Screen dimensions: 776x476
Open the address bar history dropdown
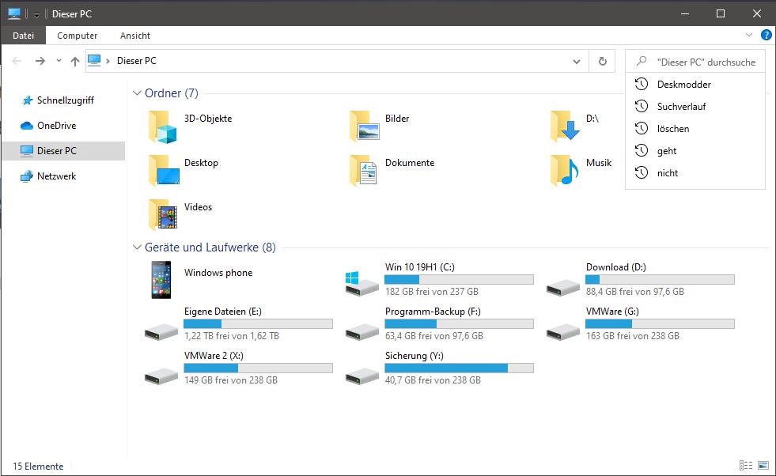coord(577,62)
